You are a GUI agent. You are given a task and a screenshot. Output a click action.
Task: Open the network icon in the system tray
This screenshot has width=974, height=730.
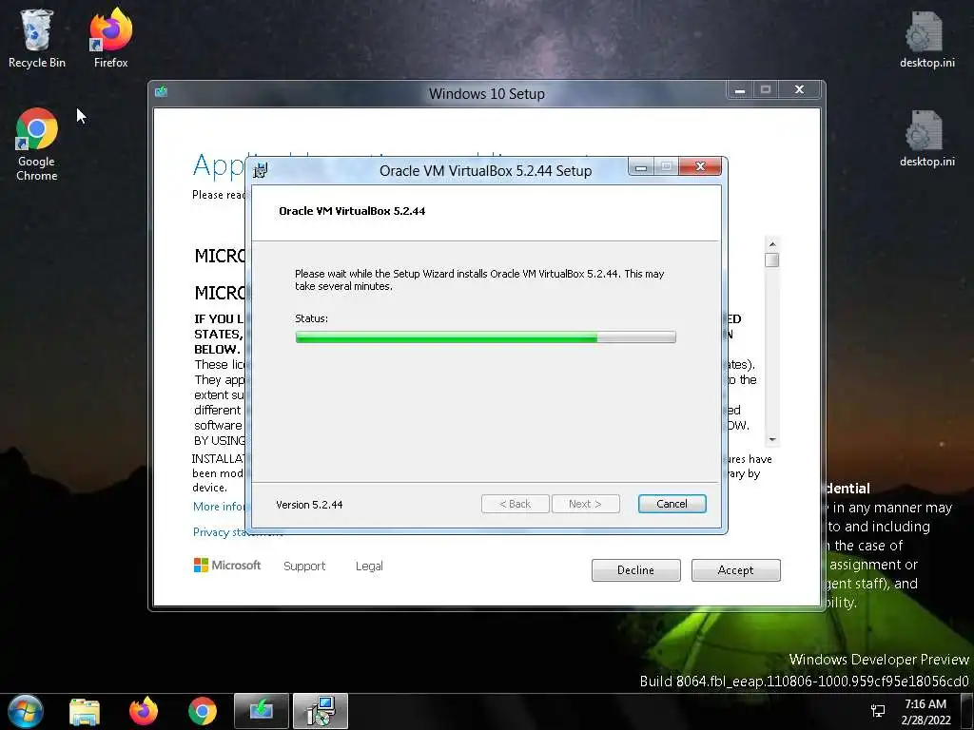[x=878, y=711]
